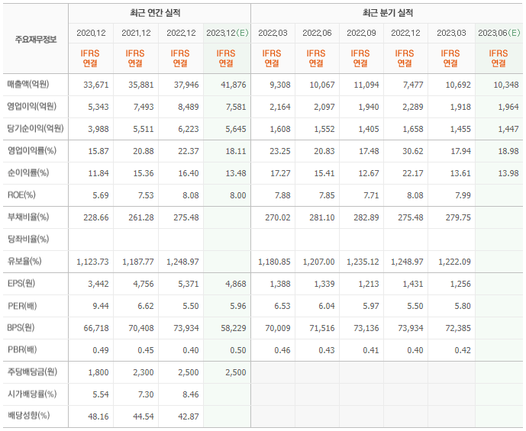Click the '영업이익(억원)' row label

[32, 106]
